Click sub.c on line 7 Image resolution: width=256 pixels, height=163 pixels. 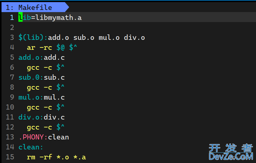pyautogui.click(x=54, y=77)
